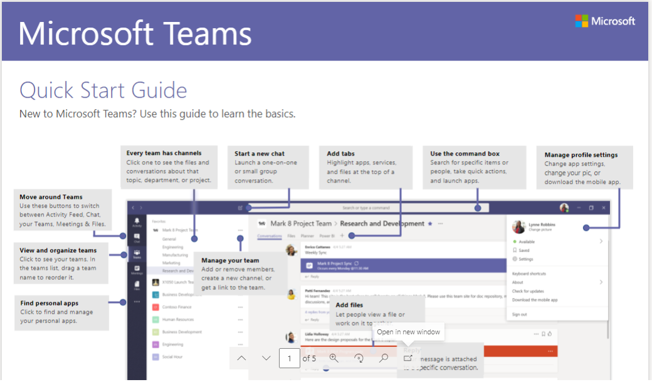Screen dimensions: 652x382
Task: Expand the About submenu arrow
Action: tap(601, 282)
